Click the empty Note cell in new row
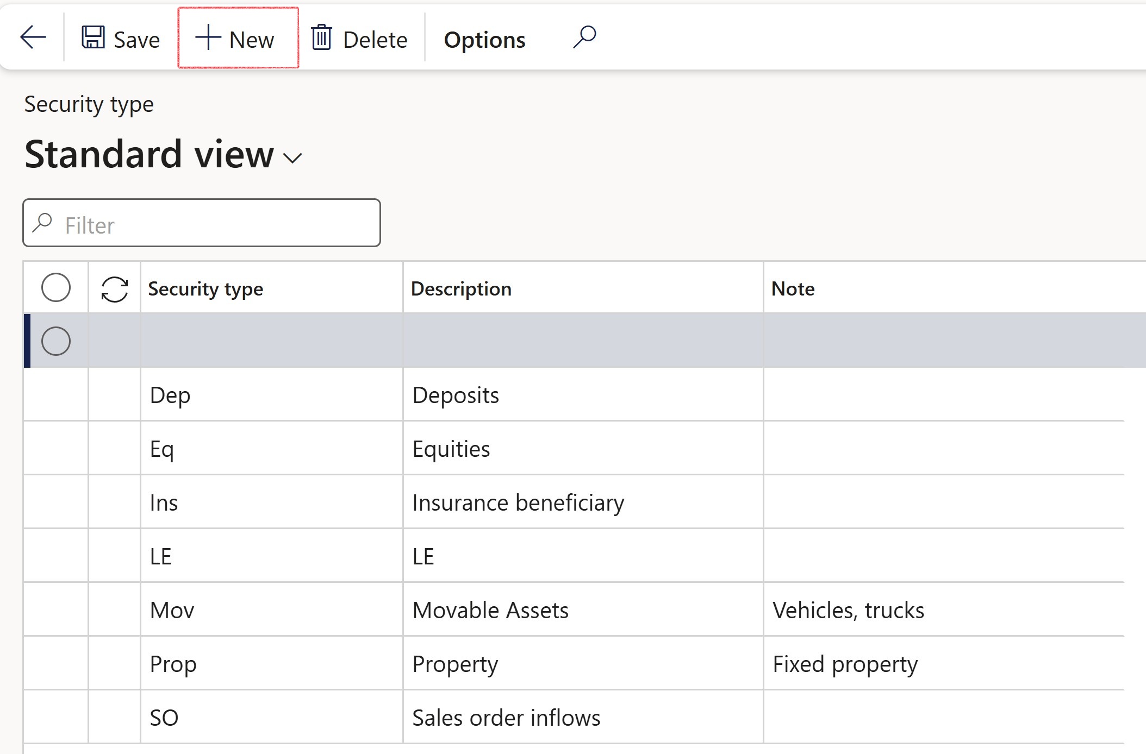 (955, 341)
